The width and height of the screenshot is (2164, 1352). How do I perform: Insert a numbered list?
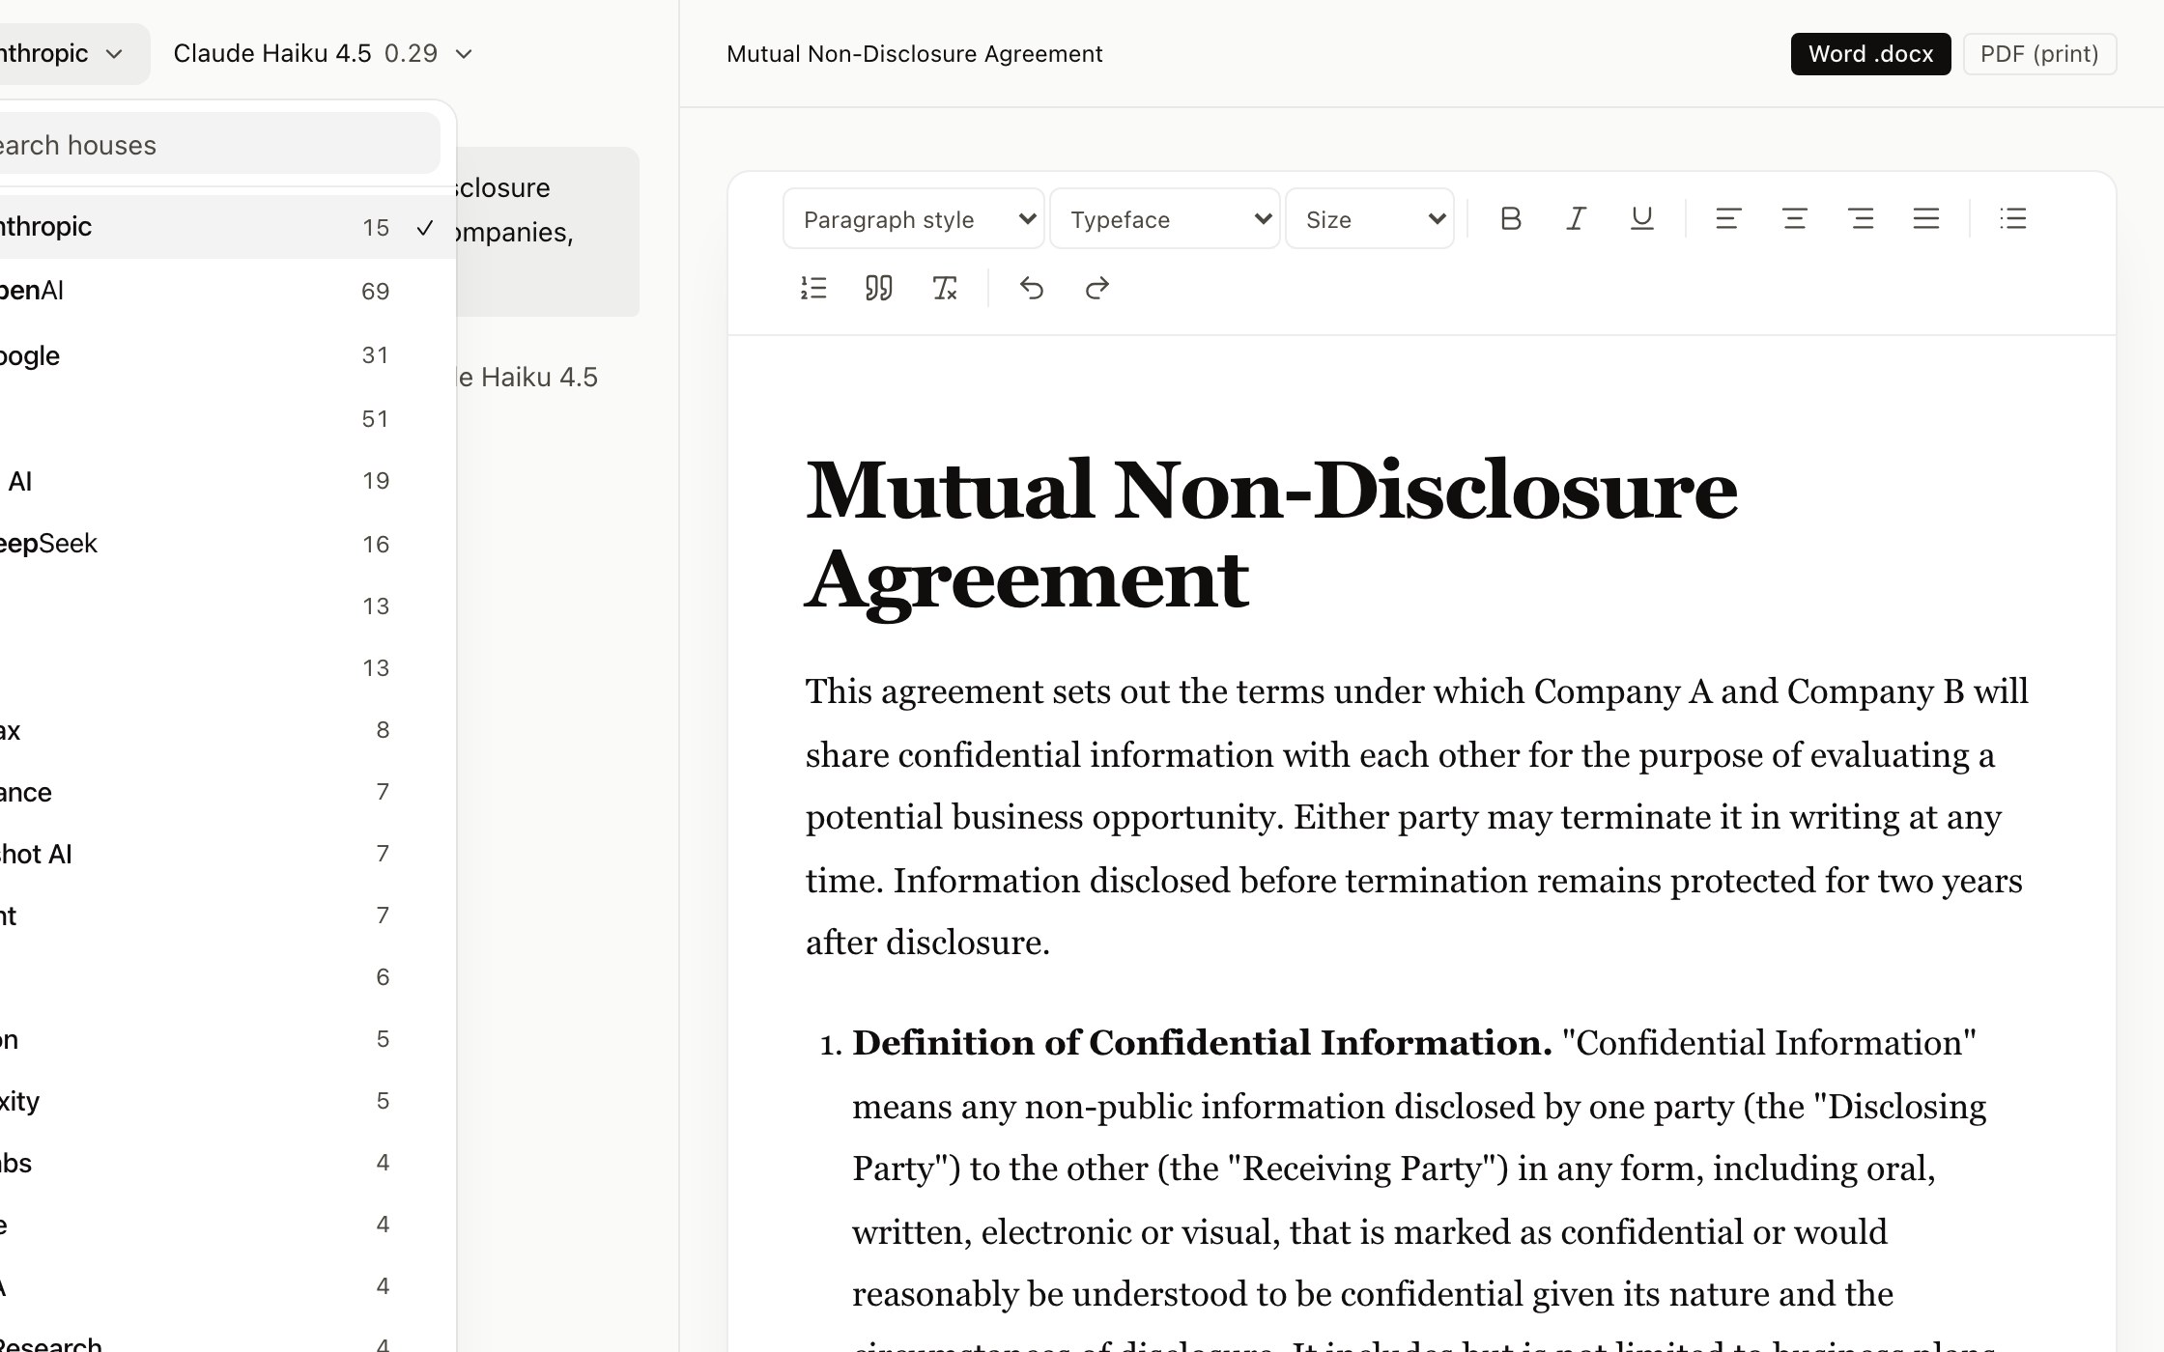pyautogui.click(x=813, y=289)
